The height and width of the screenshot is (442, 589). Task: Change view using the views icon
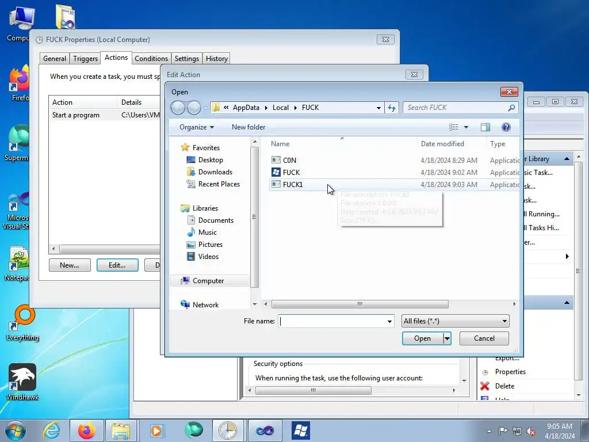pyautogui.click(x=454, y=127)
